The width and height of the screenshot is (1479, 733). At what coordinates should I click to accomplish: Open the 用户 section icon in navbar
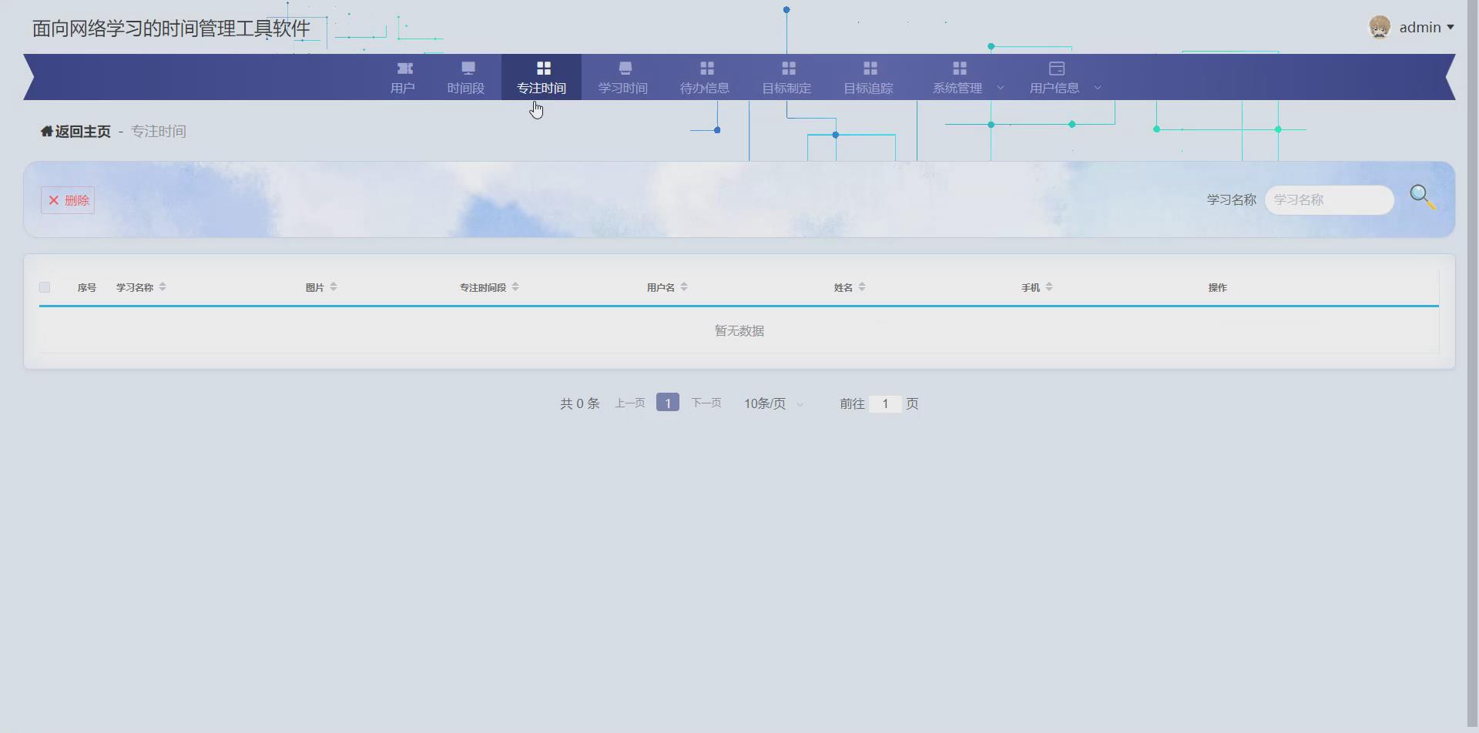pyautogui.click(x=404, y=67)
